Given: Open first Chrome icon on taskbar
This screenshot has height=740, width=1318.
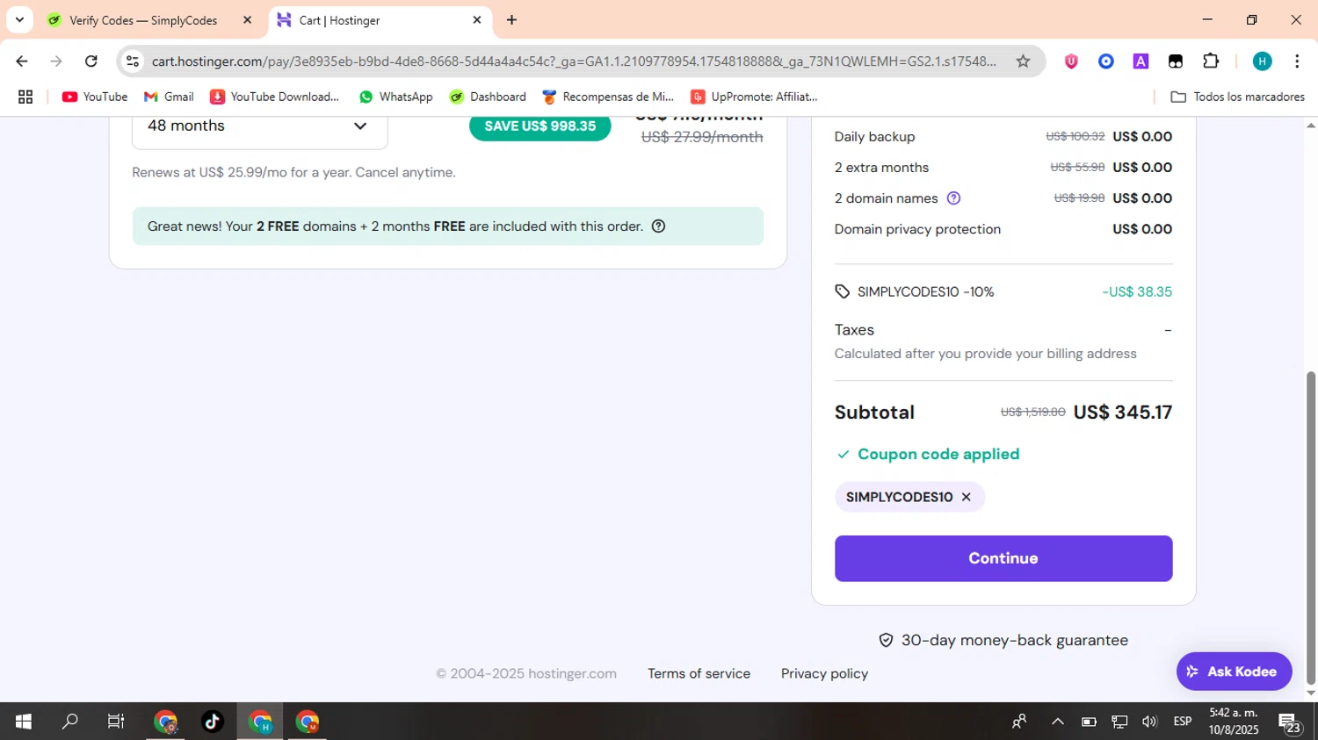Looking at the screenshot, I should 165,722.
